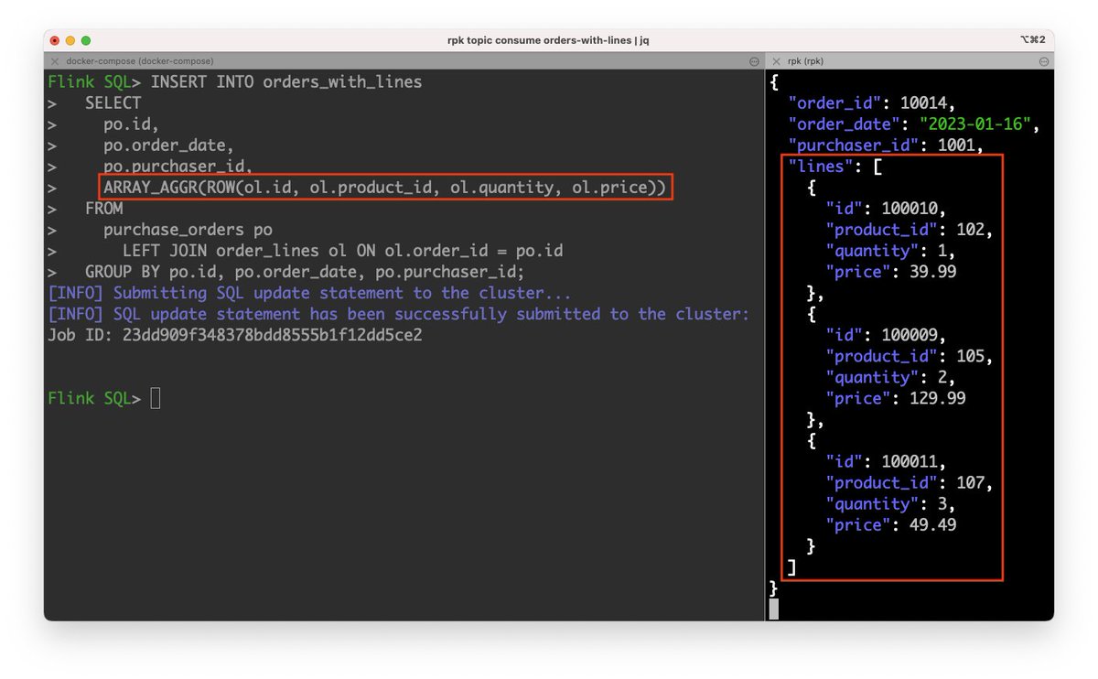Click the red close window button
Viewport: 1098px width, 679px height.
coord(55,40)
